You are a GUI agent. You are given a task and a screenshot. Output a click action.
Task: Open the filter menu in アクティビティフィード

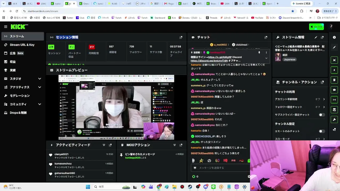(x=104, y=145)
